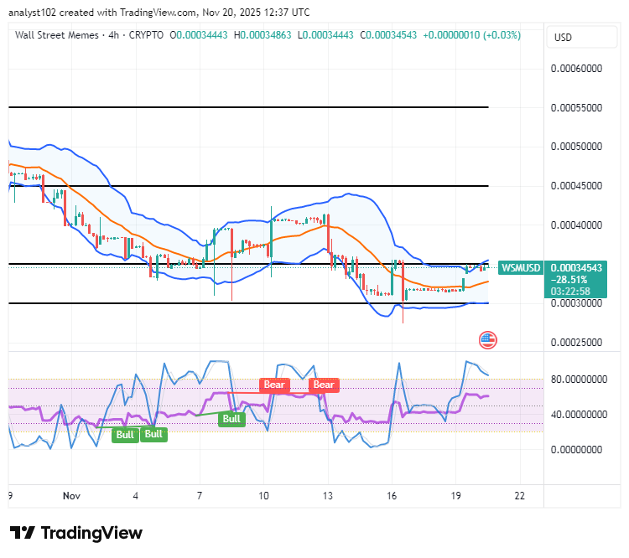Click the 40.00000000 oscillator level label
The image size is (629, 558).
579,415
